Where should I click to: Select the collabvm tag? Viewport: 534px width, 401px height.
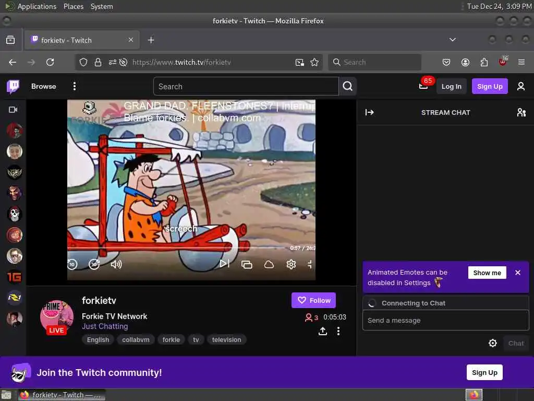pyautogui.click(x=136, y=339)
